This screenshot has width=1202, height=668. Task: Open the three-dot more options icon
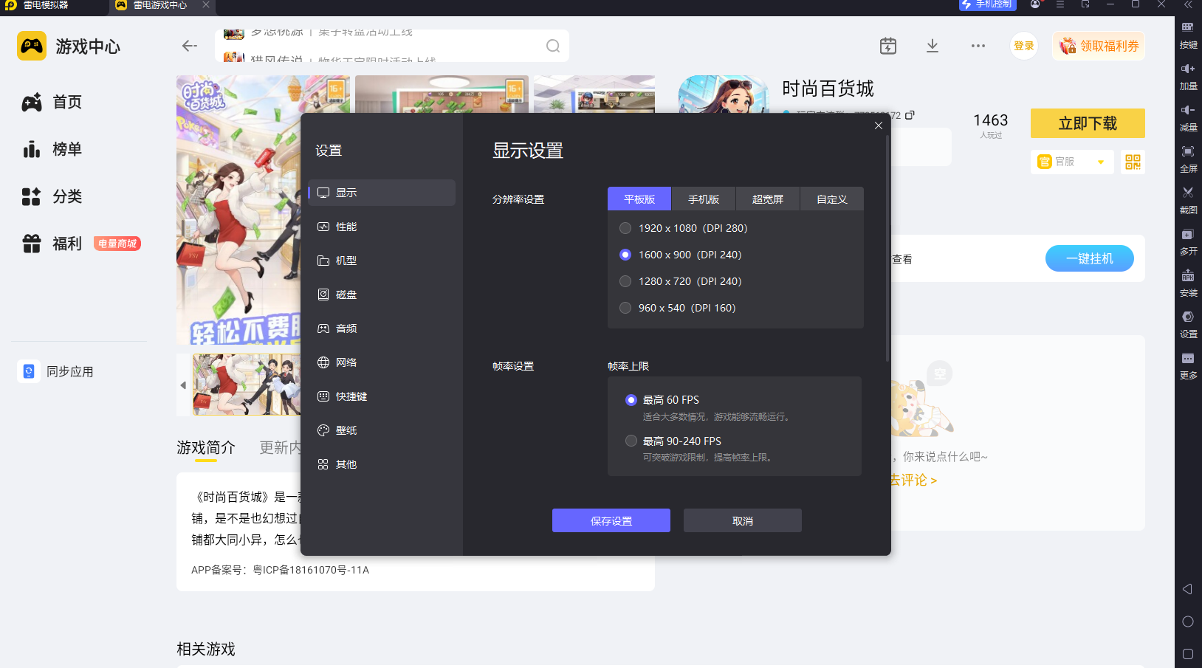pos(978,46)
